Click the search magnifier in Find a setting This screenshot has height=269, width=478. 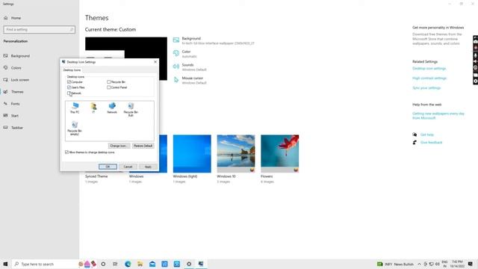pyautogui.click(x=72, y=30)
